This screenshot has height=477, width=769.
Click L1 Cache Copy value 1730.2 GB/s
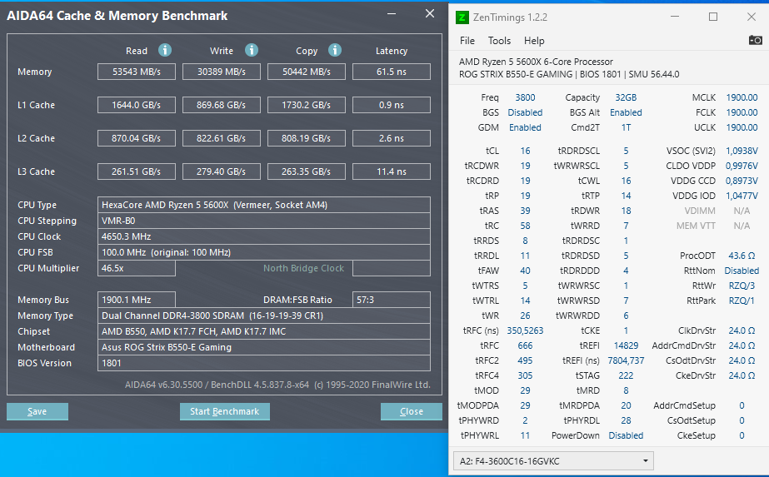(307, 105)
